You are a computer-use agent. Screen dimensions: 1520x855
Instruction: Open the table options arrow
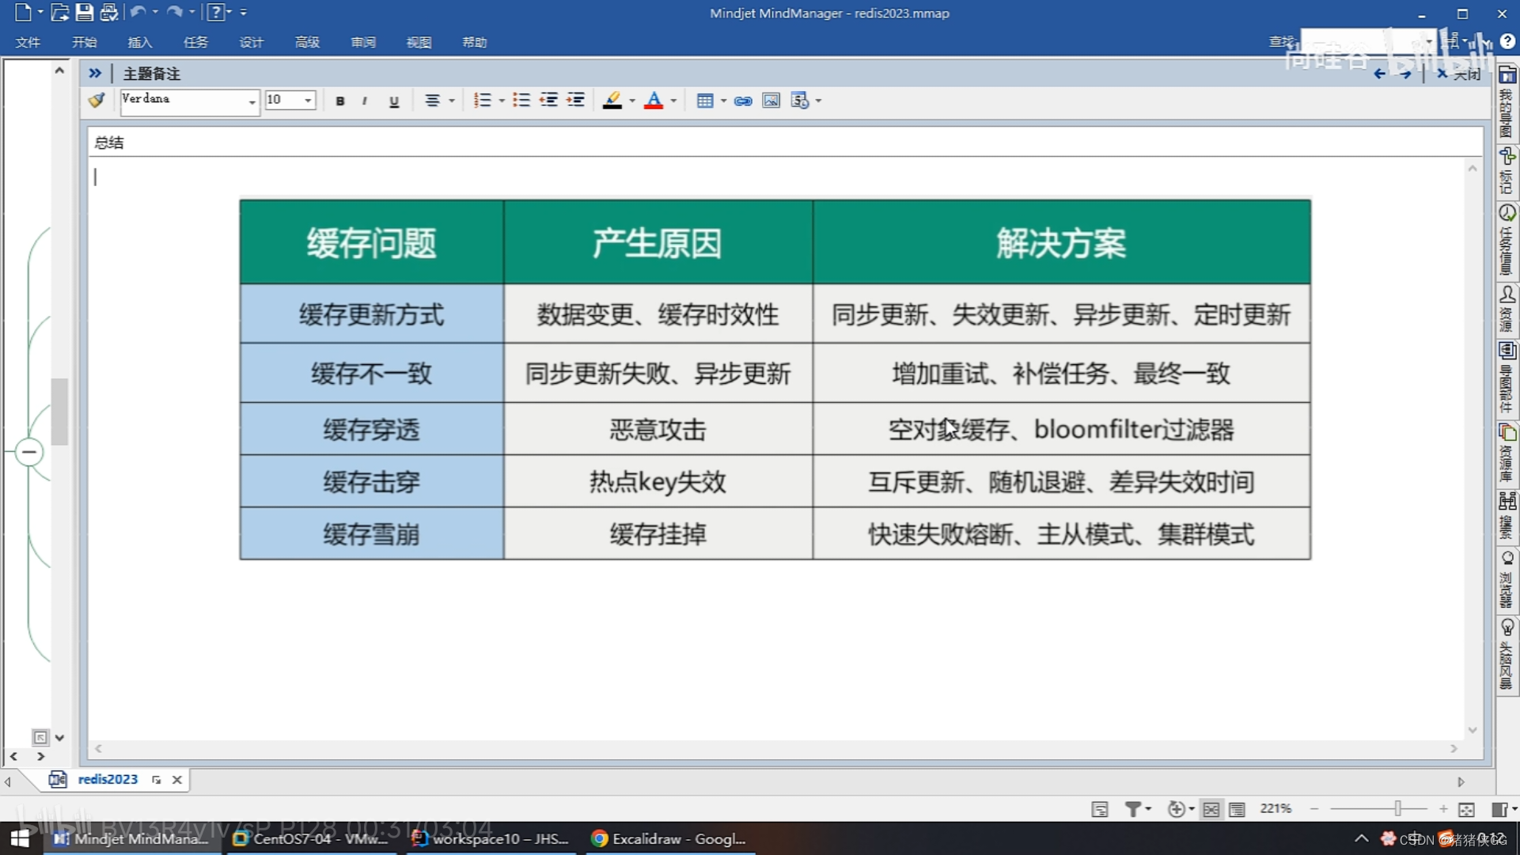pos(723,101)
